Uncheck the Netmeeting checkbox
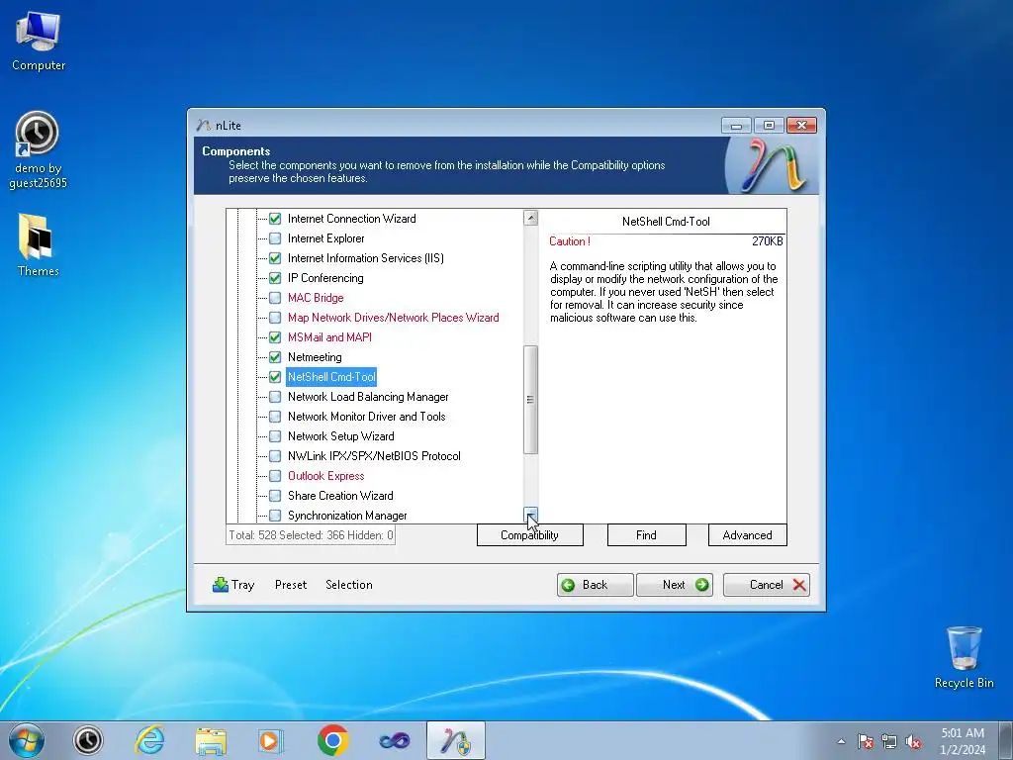 point(275,357)
